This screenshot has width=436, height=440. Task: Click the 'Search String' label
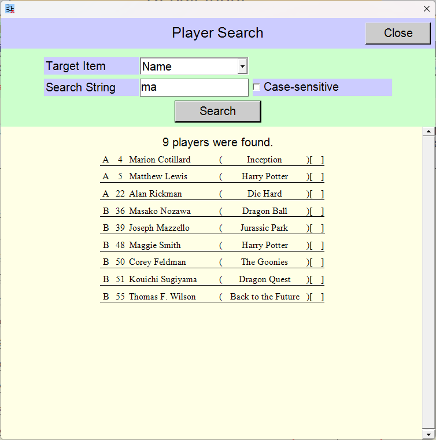[x=80, y=87]
